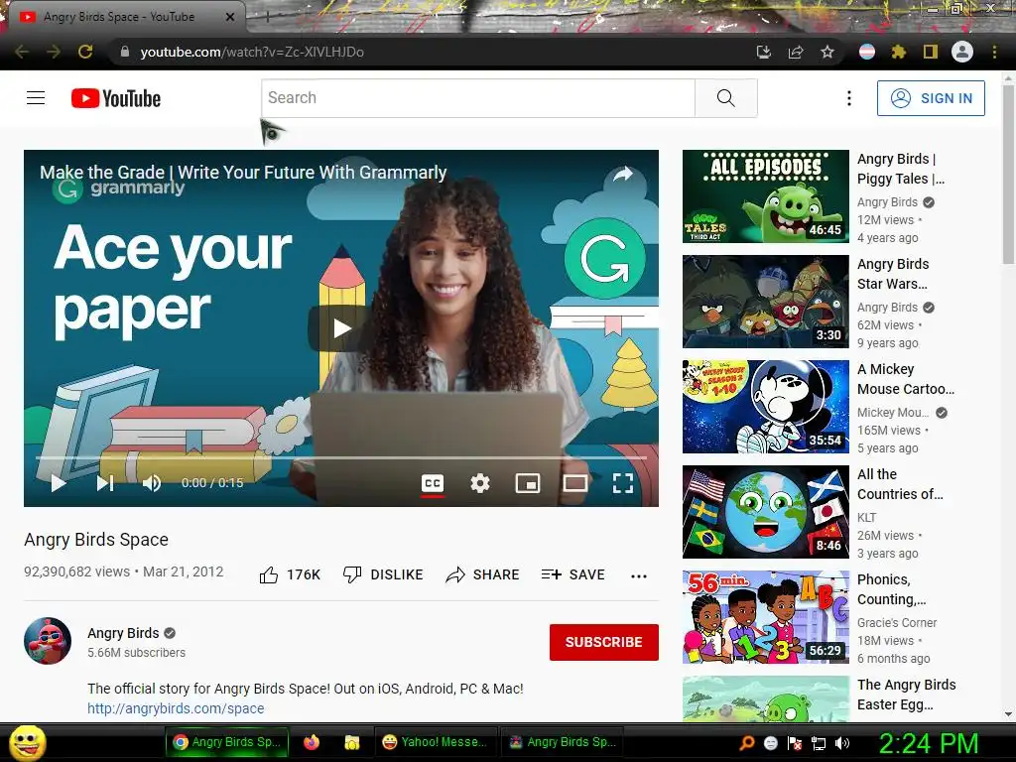Open All the Countries video thumbnail

(765, 512)
